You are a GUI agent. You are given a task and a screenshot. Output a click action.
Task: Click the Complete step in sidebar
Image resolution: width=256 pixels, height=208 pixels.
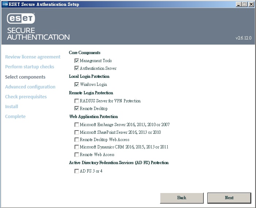pyautogui.click(x=15, y=117)
